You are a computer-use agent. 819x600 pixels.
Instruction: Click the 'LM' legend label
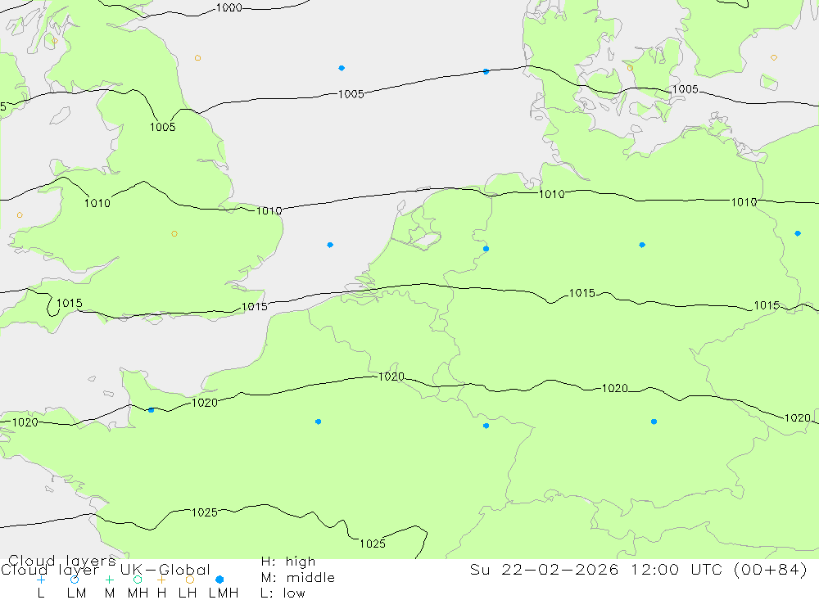[76, 593]
